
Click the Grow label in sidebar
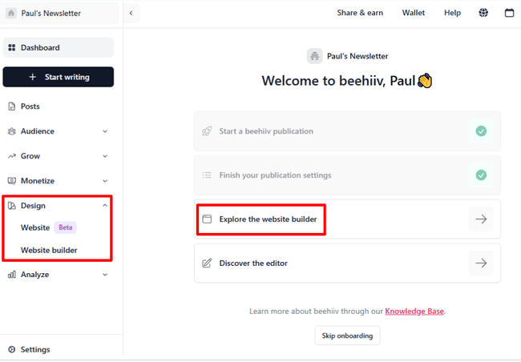(30, 156)
